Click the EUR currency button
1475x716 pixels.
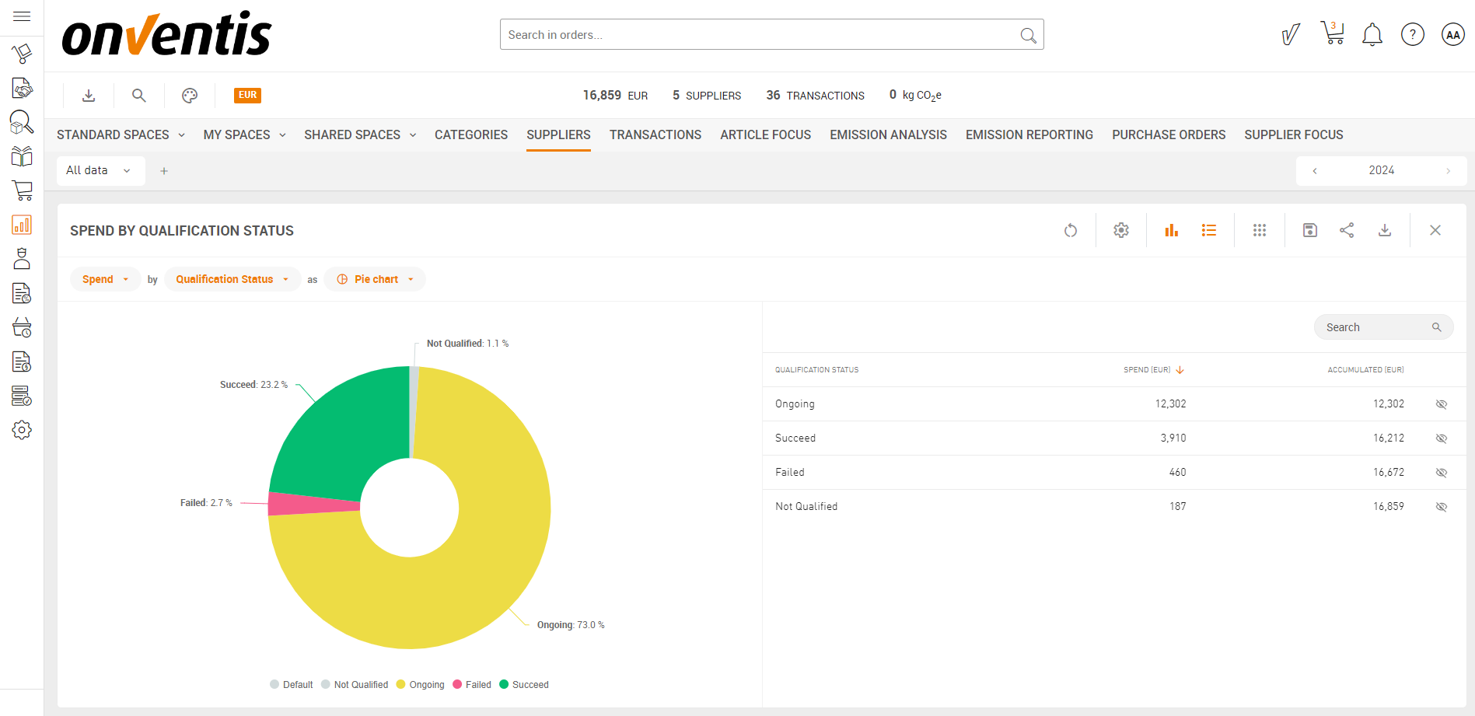pyautogui.click(x=247, y=95)
